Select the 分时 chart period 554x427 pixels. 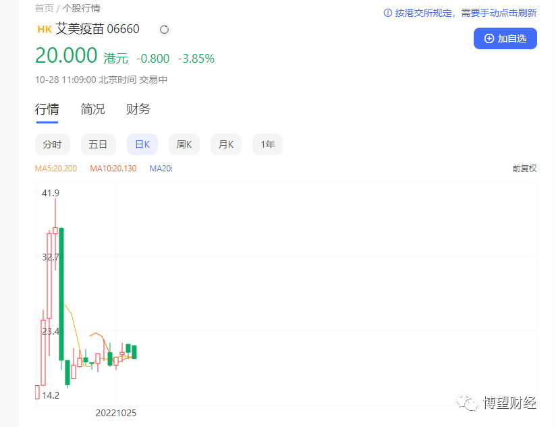click(x=52, y=144)
